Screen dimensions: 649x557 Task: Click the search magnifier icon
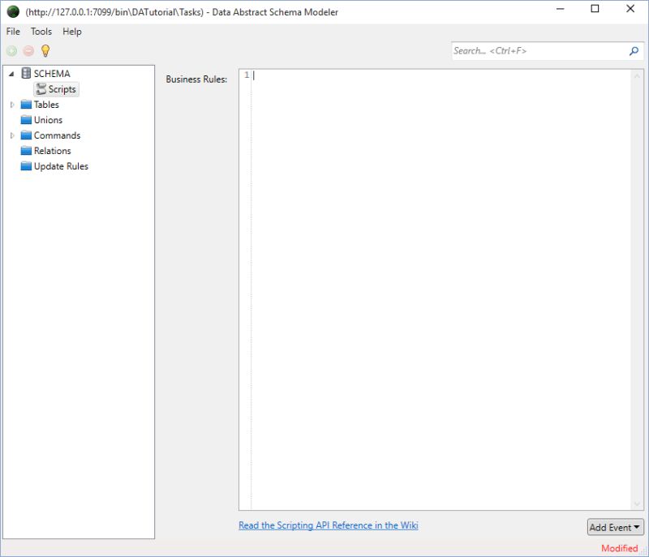[633, 50]
